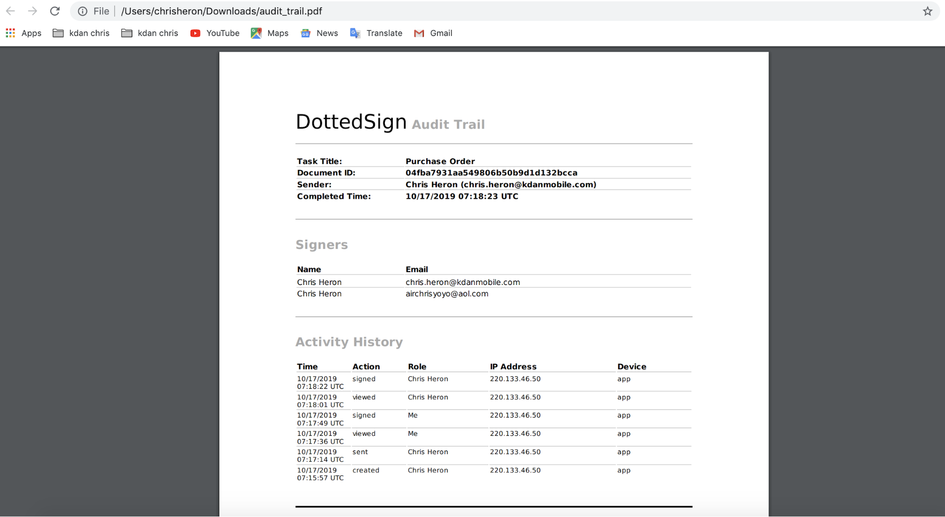This screenshot has width=945, height=517.
Task: Click the forward navigation arrow icon
Action: coord(32,11)
